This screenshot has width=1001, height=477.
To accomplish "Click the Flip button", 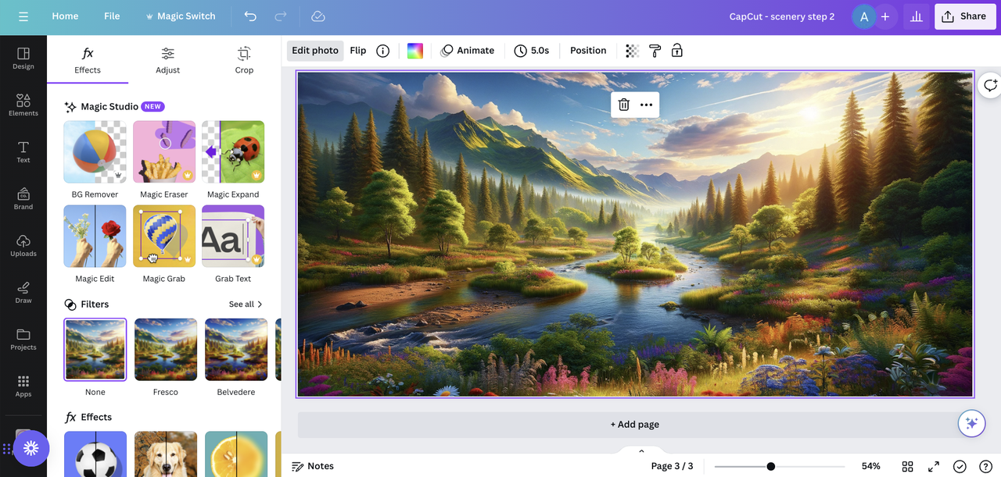I will click(x=358, y=51).
